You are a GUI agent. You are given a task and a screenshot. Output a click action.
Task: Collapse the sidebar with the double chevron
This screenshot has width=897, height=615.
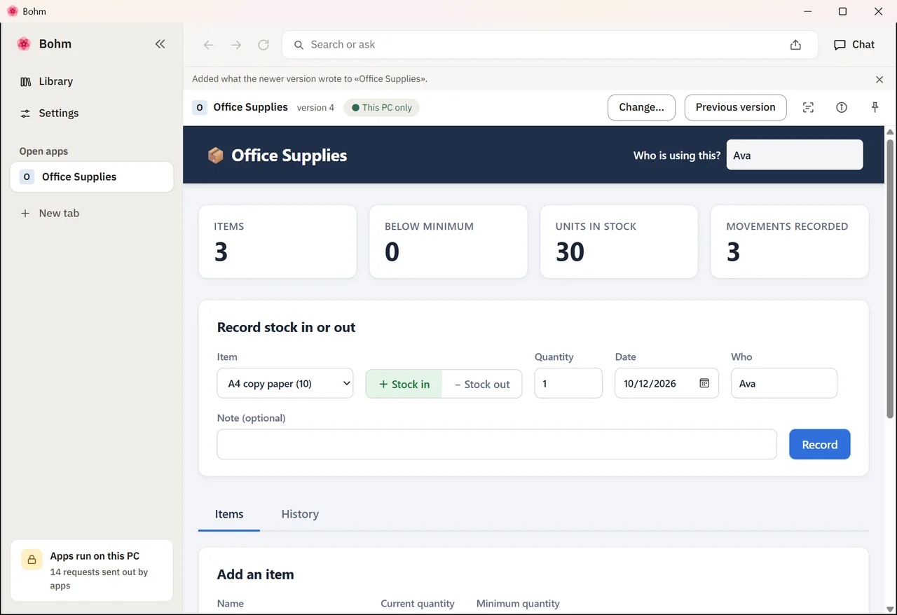160,44
